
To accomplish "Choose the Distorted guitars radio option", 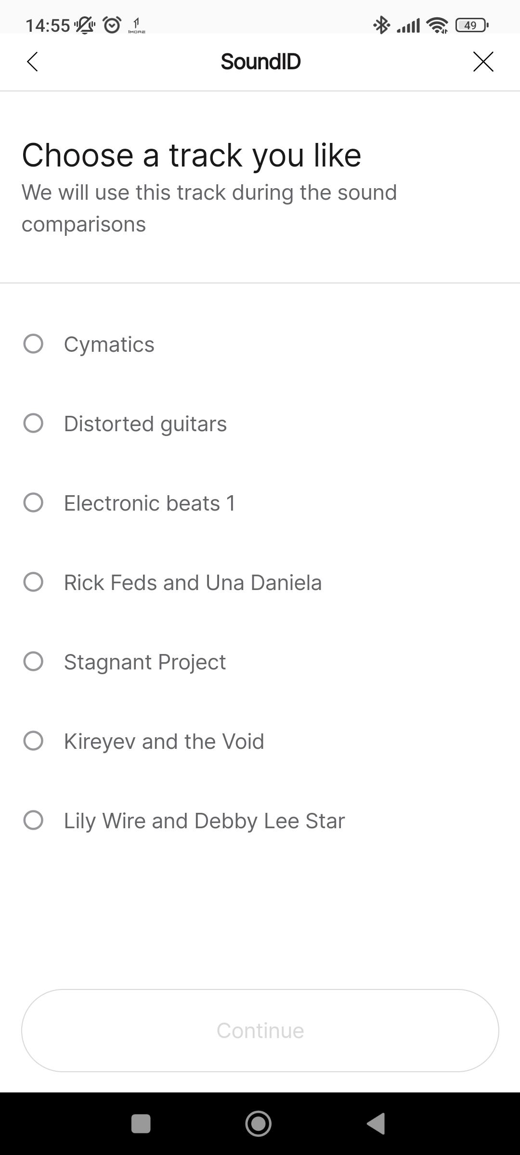I will click(x=33, y=423).
